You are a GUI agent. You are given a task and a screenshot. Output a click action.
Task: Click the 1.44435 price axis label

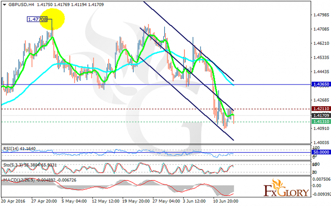tap(321, 72)
